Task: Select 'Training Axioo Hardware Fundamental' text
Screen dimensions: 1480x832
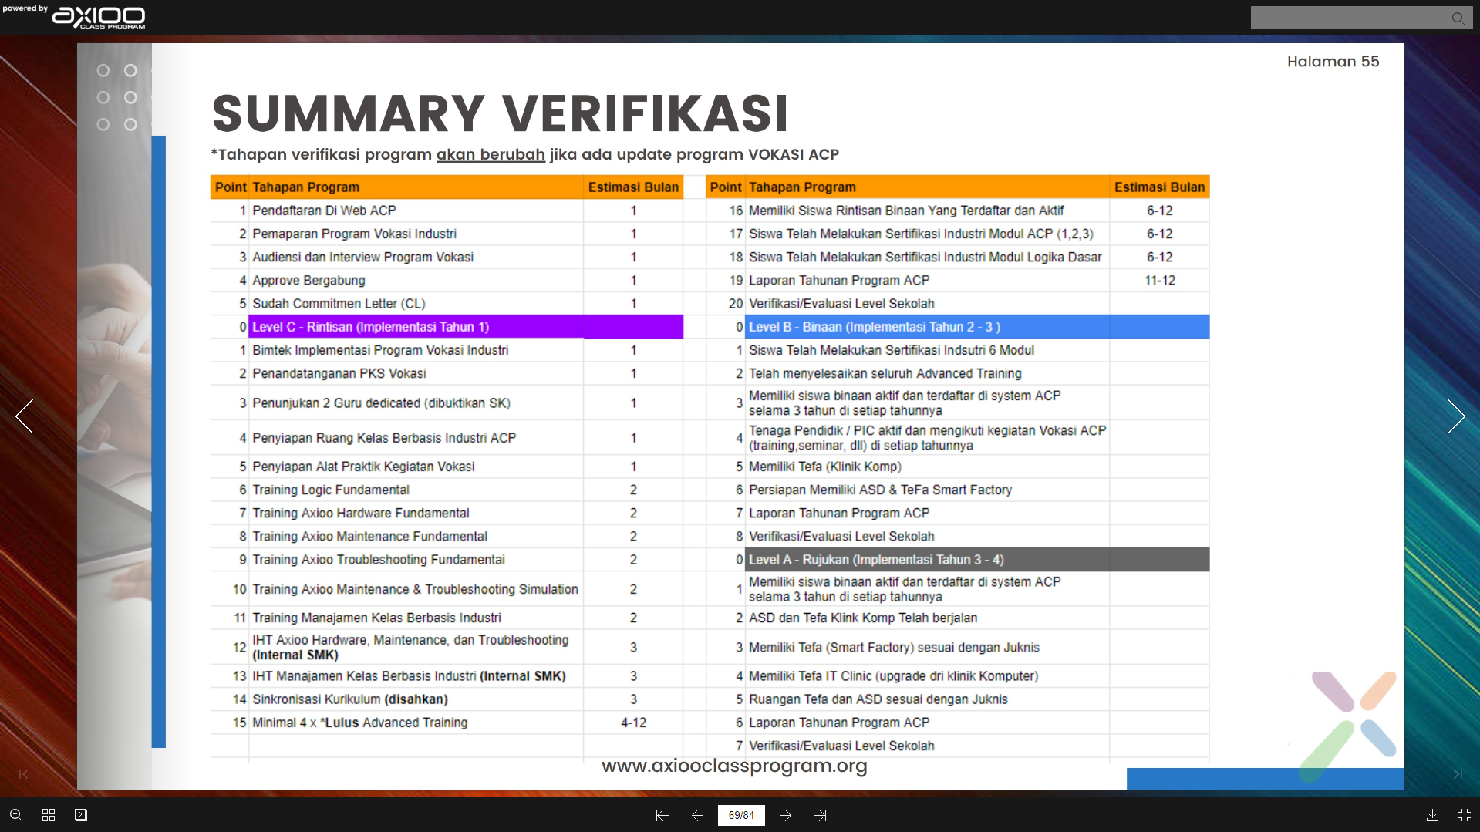Action: click(360, 513)
